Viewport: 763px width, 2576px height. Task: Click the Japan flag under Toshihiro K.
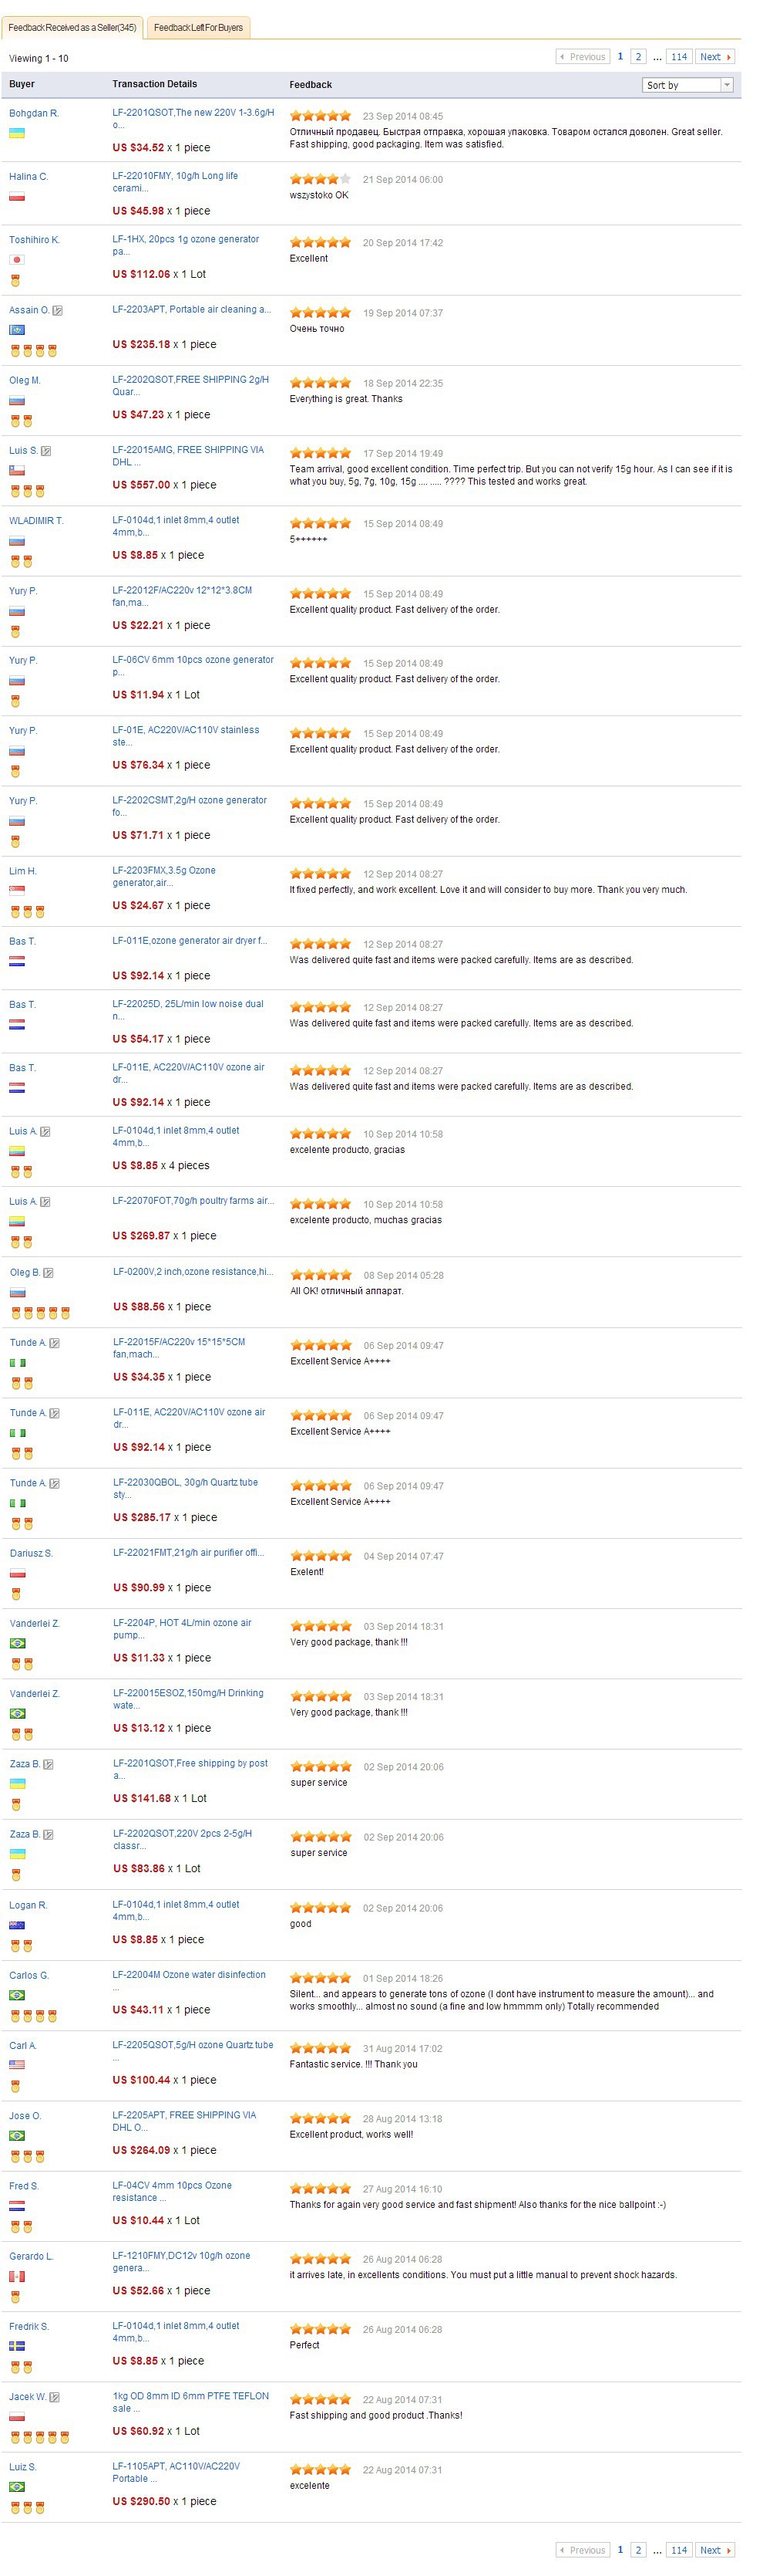coord(16,260)
